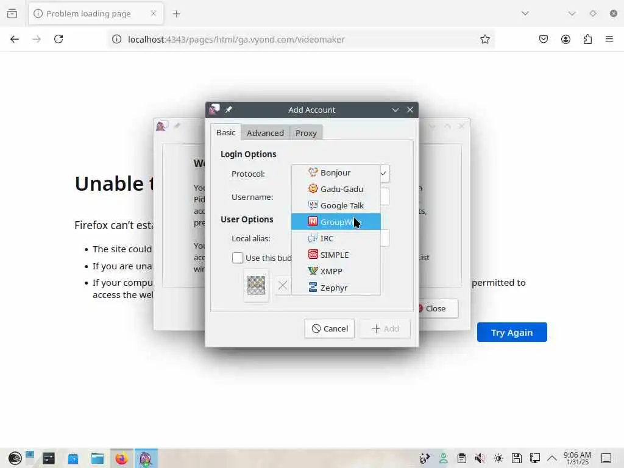The image size is (624, 468).
Task: Click the Pidgin icon in Add Account titlebar
Action: (x=214, y=110)
